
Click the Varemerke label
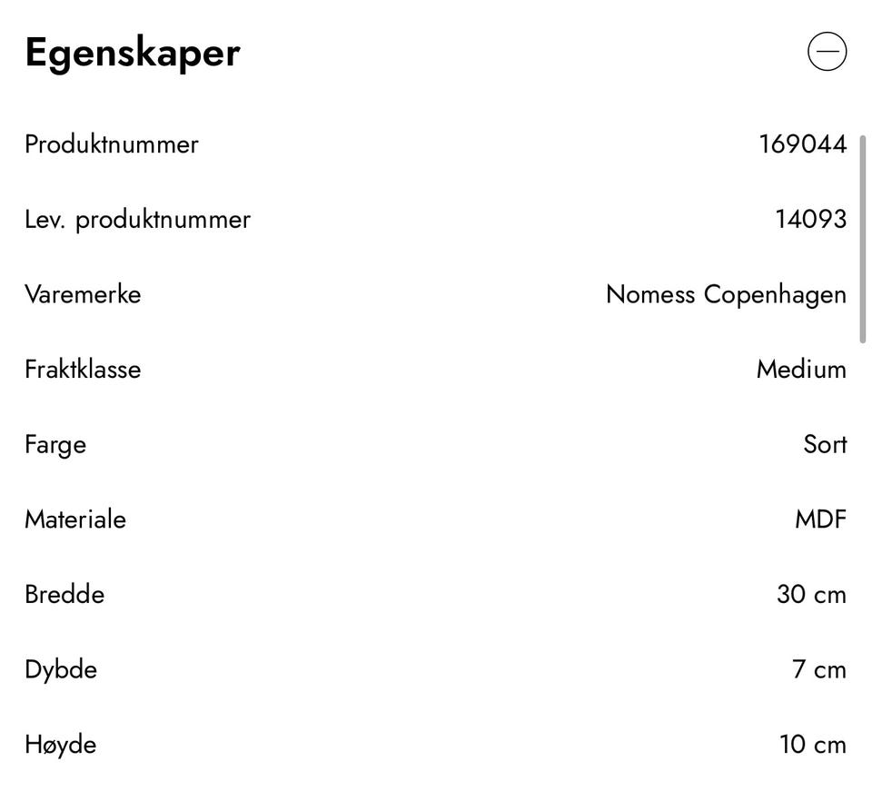[x=83, y=294]
